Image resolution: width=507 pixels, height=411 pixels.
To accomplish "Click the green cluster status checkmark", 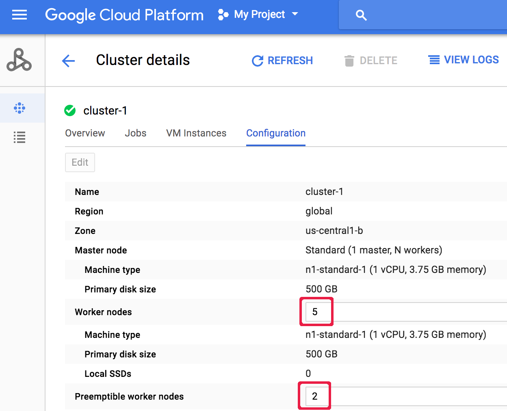I will [x=70, y=110].
